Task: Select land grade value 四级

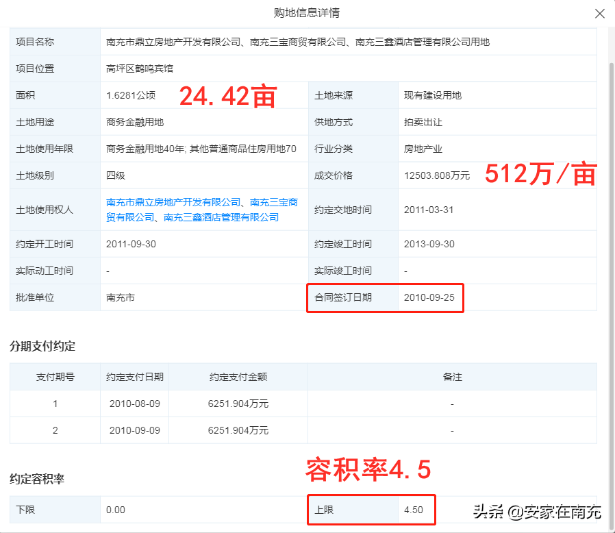Action: (x=116, y=175)
